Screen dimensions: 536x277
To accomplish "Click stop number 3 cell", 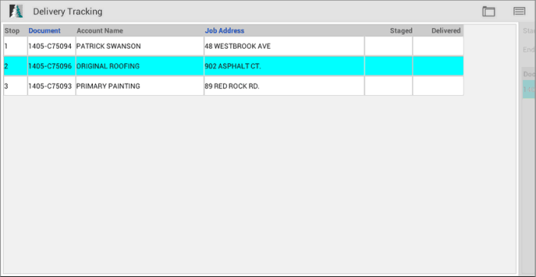I will [15, 86].
